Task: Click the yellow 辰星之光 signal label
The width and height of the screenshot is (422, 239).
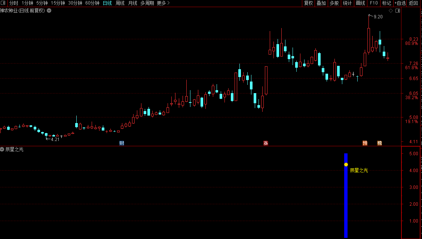Action: [x=359, y=171]
